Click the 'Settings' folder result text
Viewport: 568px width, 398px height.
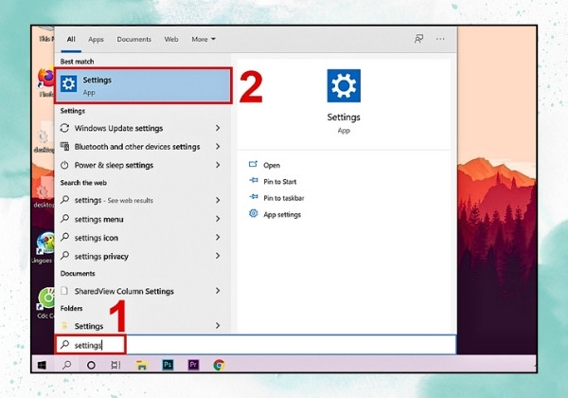(x=89, y=326)
